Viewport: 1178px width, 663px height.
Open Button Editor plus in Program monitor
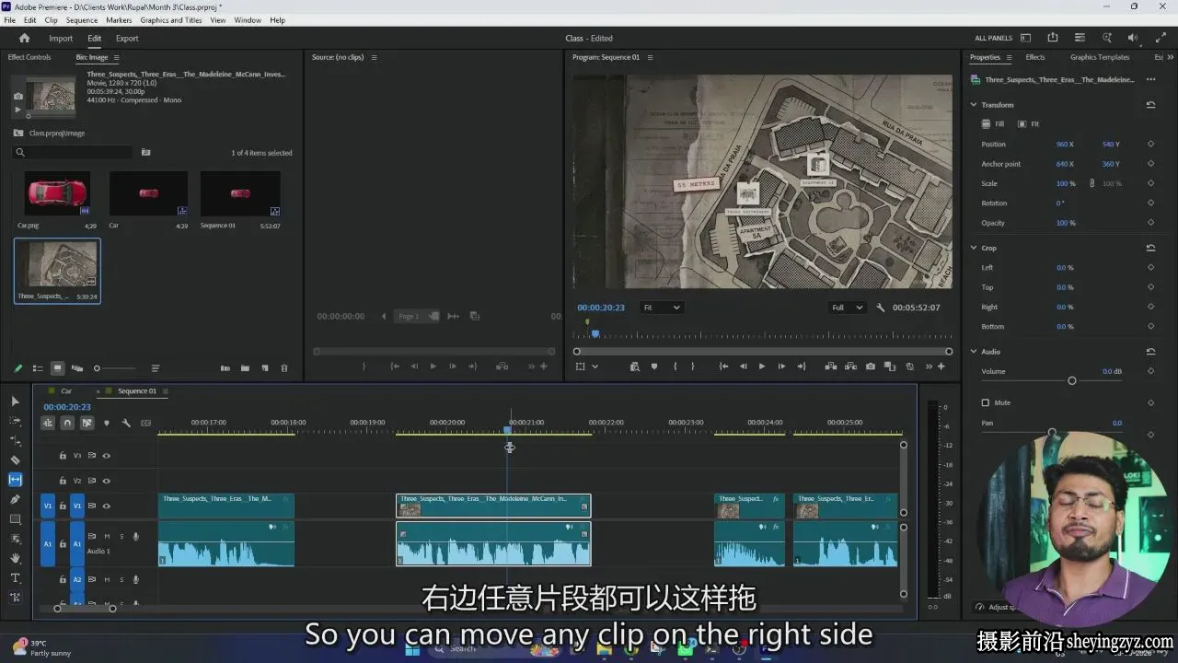941,366
